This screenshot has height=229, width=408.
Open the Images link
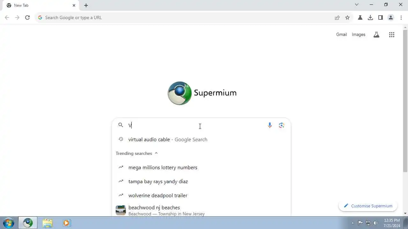coord(359,34)
